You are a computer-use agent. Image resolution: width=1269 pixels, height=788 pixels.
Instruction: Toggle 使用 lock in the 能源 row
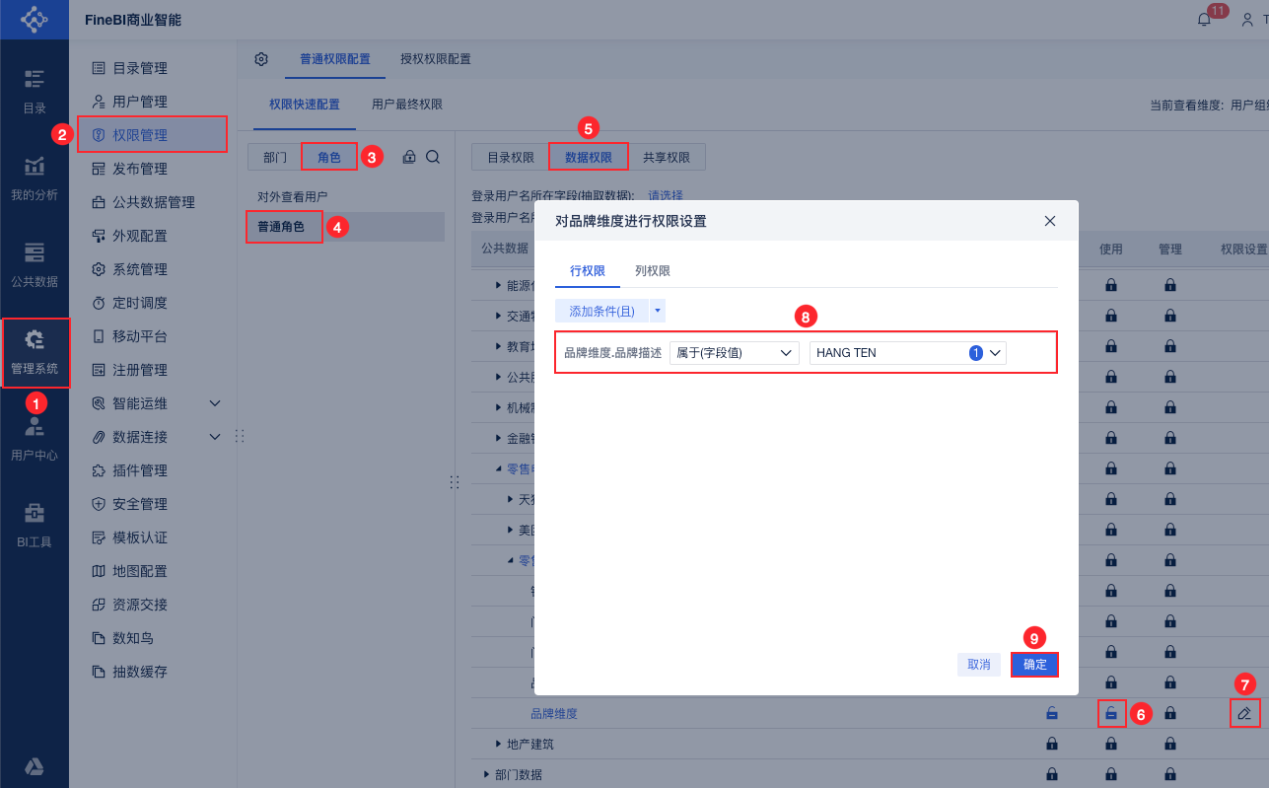1111,285
